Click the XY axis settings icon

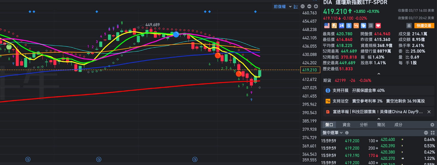pos(296,7)
